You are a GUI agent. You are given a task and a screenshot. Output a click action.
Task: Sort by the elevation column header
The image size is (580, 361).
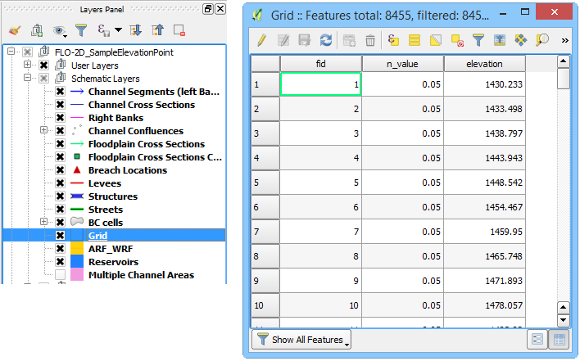pos(483,64)
